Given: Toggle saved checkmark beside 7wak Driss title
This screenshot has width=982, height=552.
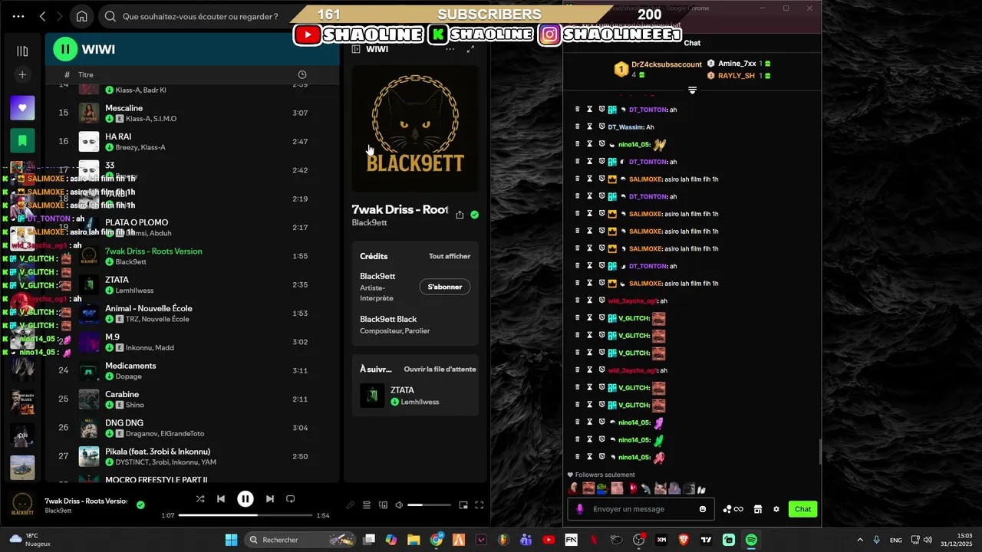Looking at the screenshot, I should tap(474, 215).
